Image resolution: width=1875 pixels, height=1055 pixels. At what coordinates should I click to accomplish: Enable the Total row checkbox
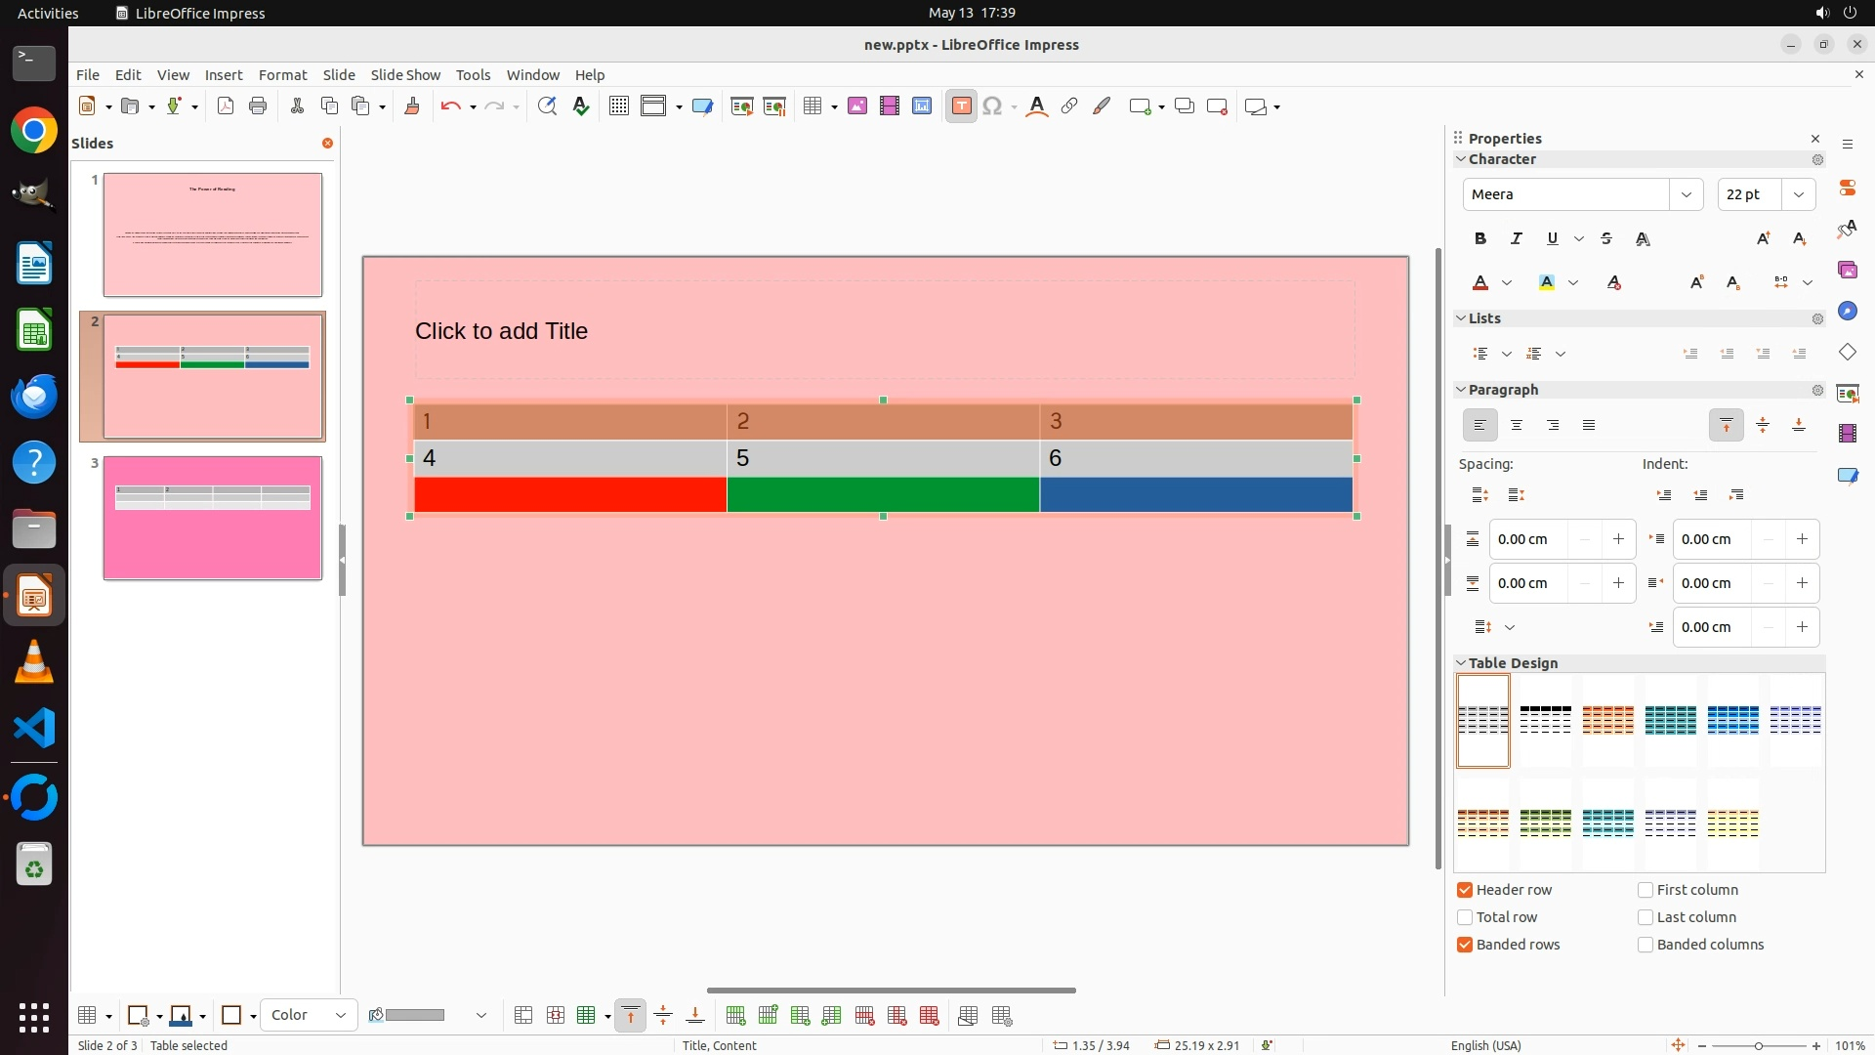click(x=1465, y=917)
